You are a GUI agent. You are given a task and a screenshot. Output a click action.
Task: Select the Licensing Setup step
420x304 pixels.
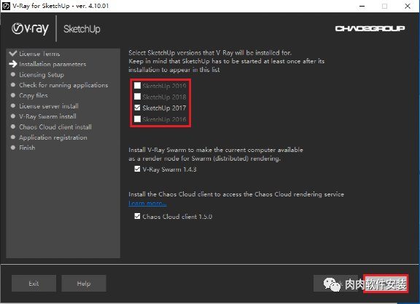tap(42, 75)
